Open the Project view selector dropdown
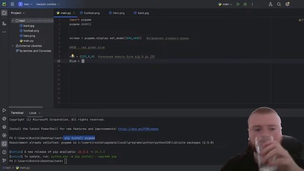This screenshot has width=304, height=171. [18, 13]
